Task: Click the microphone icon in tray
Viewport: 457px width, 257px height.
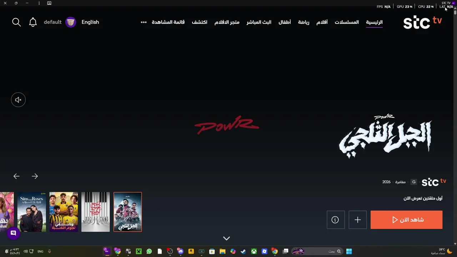Action: [49, 251]
